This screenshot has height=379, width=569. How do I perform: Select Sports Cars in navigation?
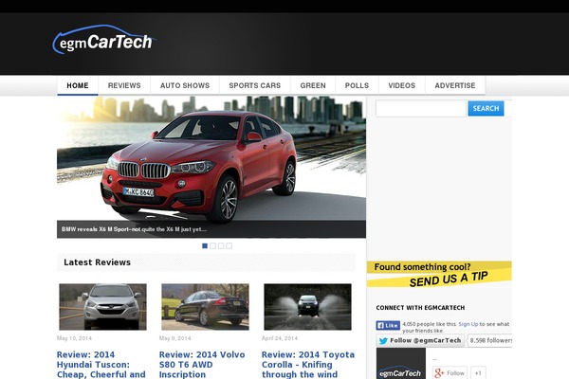[255, 85]
